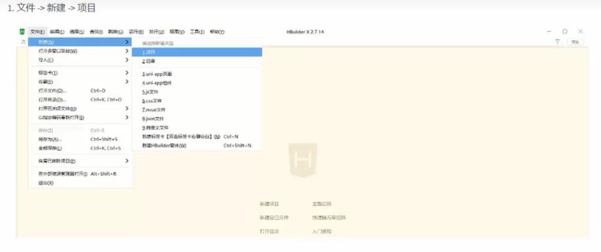The height and width of the screenshot is (252, 601).
Task: Expand the 新建(N) submenu entry
Action: pyautogui.click(x=80, y=42)
